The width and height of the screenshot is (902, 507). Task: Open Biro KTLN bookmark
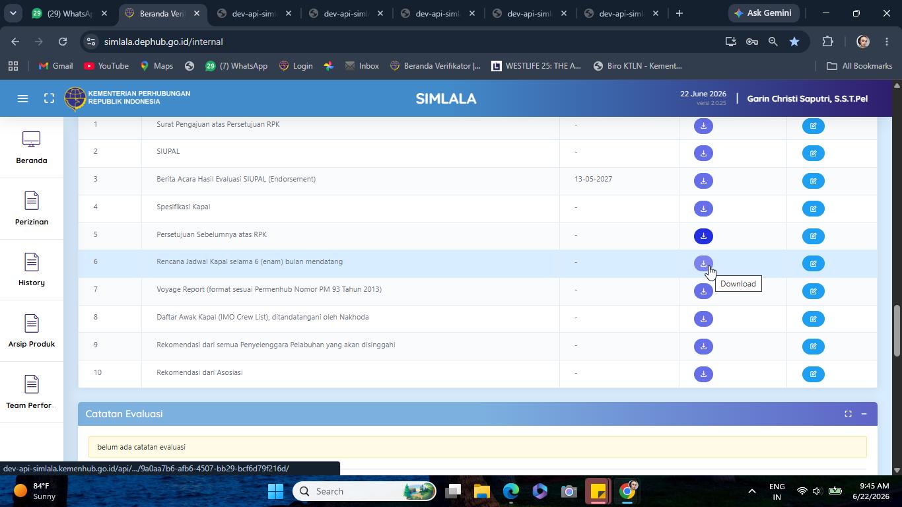click(x=637, y=66)
